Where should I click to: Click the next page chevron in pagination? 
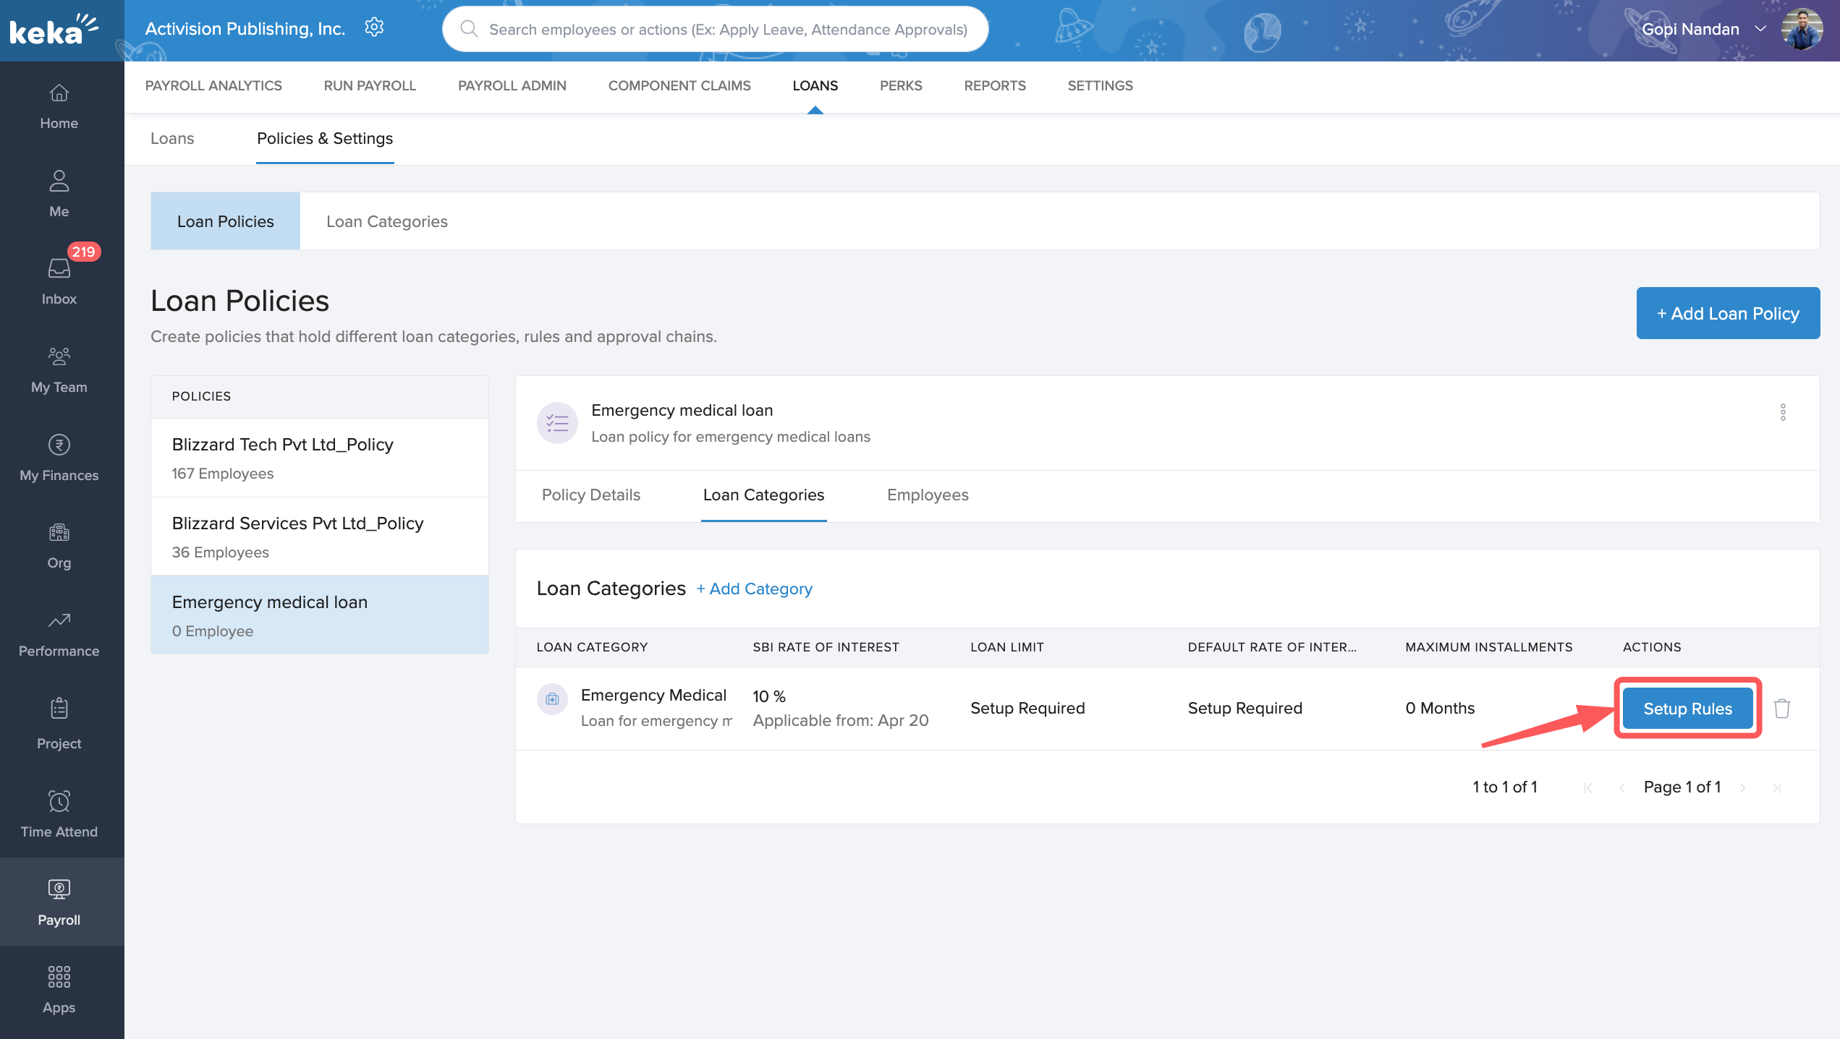click(1743, 787)
